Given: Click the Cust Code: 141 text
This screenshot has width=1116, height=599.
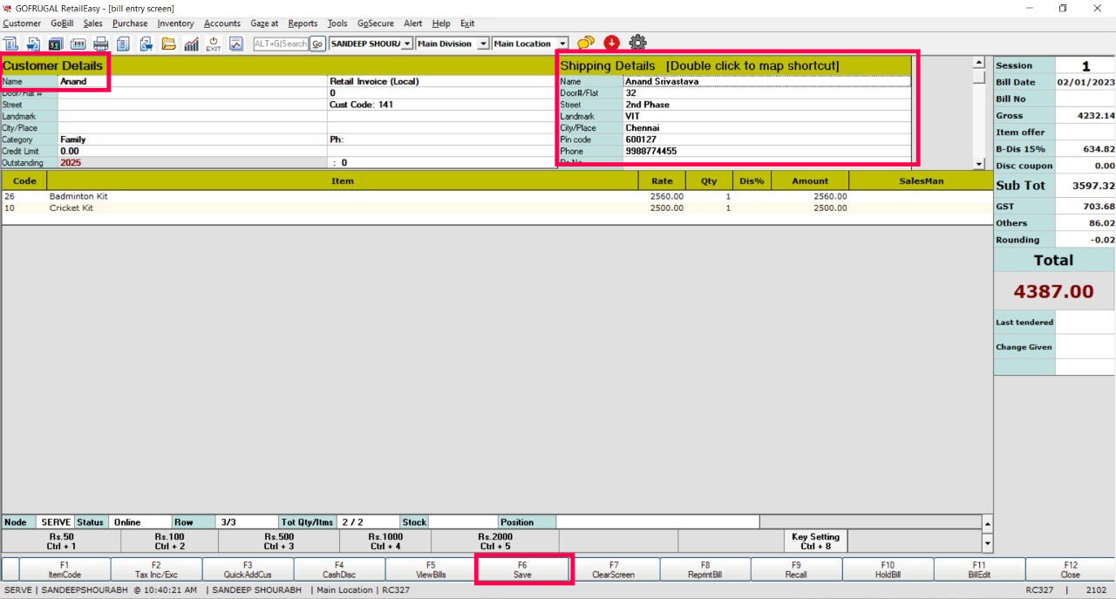Looking at the screenshot, I should click(362, 105).
